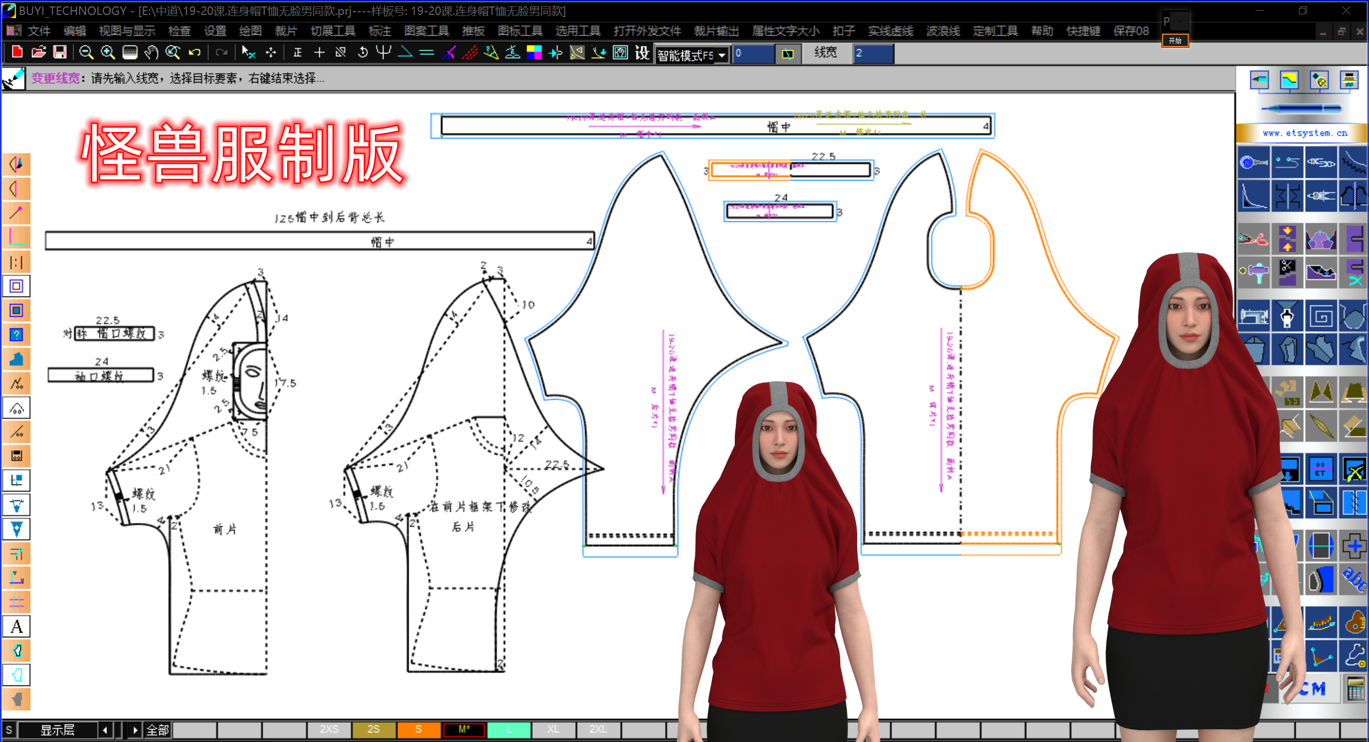Open the 推板 menu

[473, 31]
